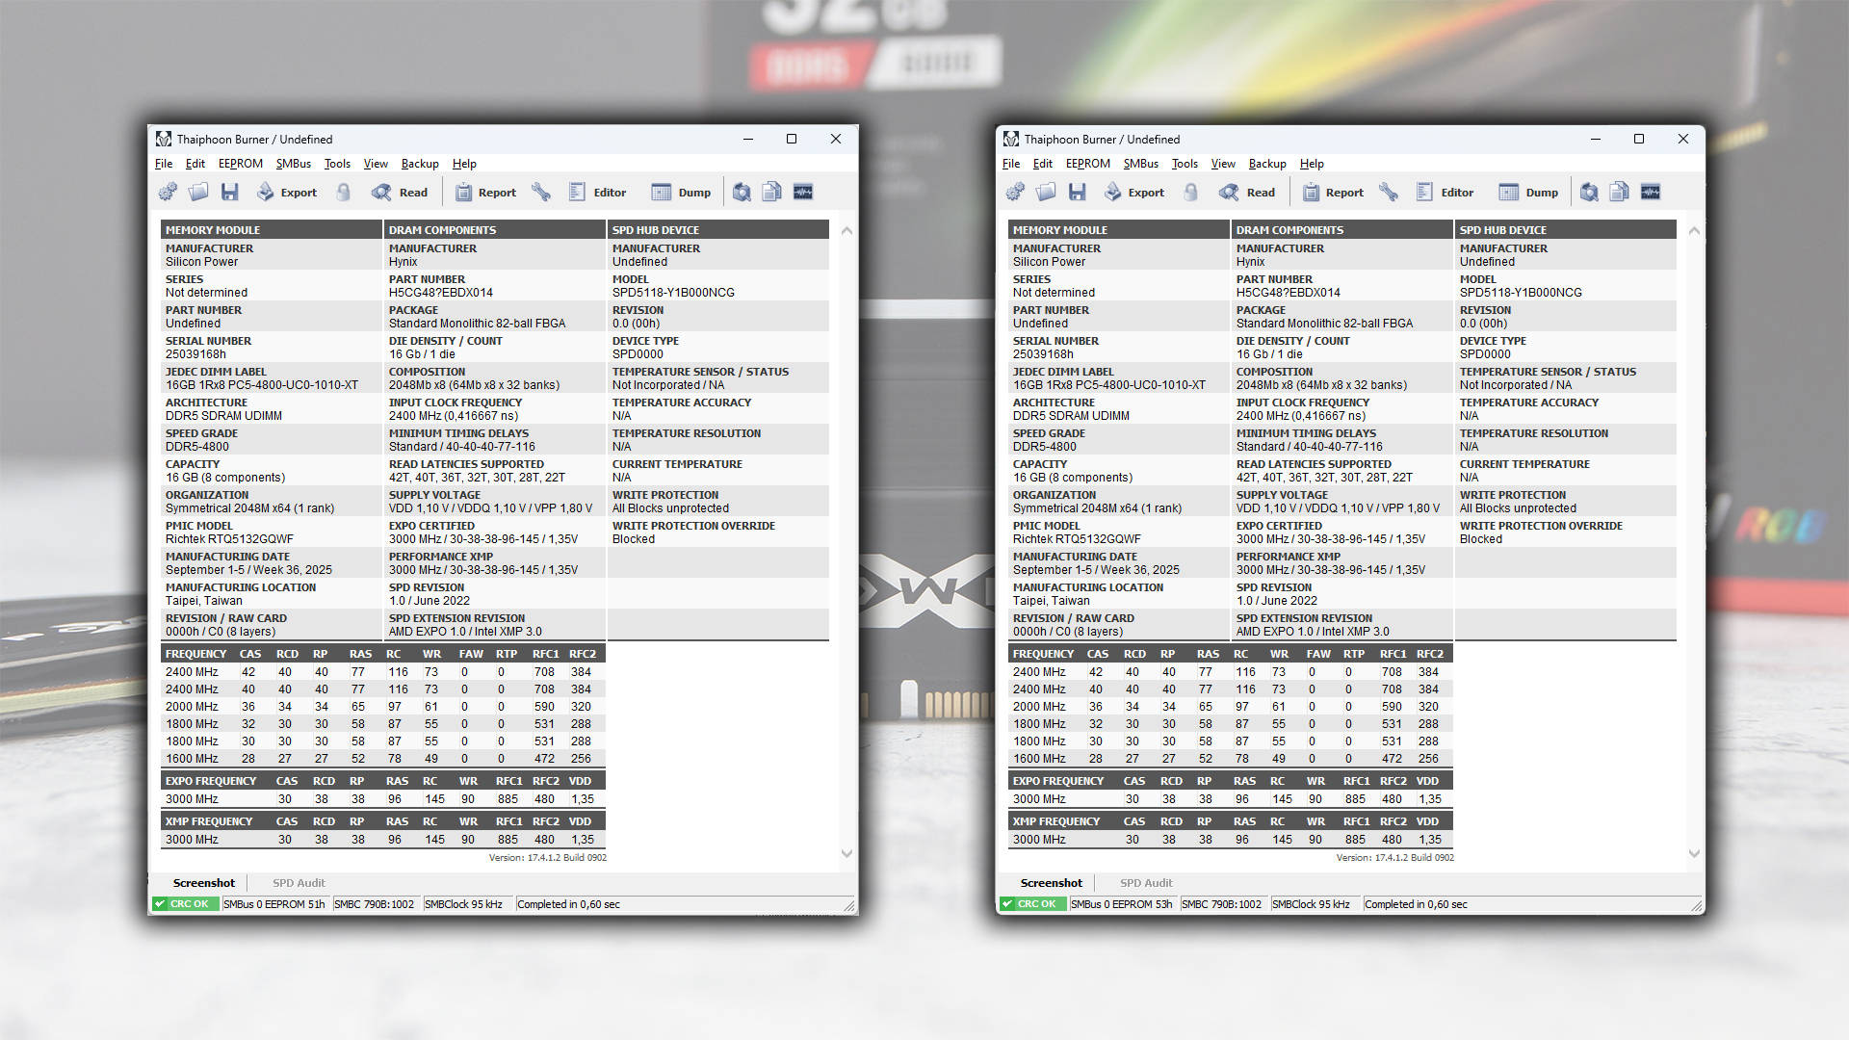Click the copy documents icon in right window
This screenshot has width=1849, height=1040.
tap(1620, 193)
